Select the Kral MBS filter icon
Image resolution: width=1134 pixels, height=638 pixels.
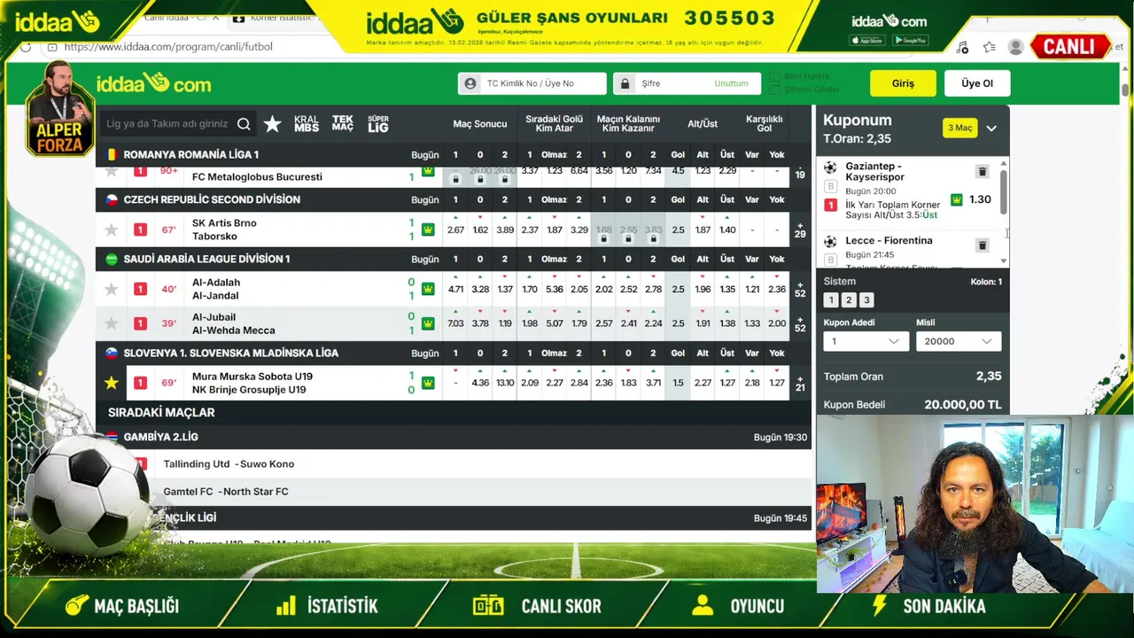point(307,124)
